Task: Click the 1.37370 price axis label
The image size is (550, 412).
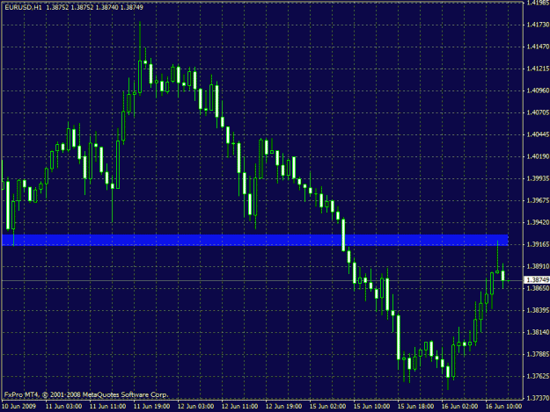Action: point(538,398)
